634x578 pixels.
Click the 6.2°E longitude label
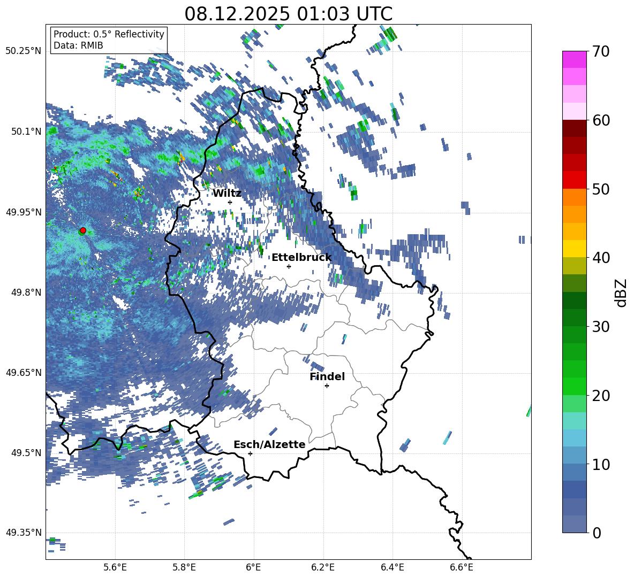pyautogui.click(x=323, y=567)
